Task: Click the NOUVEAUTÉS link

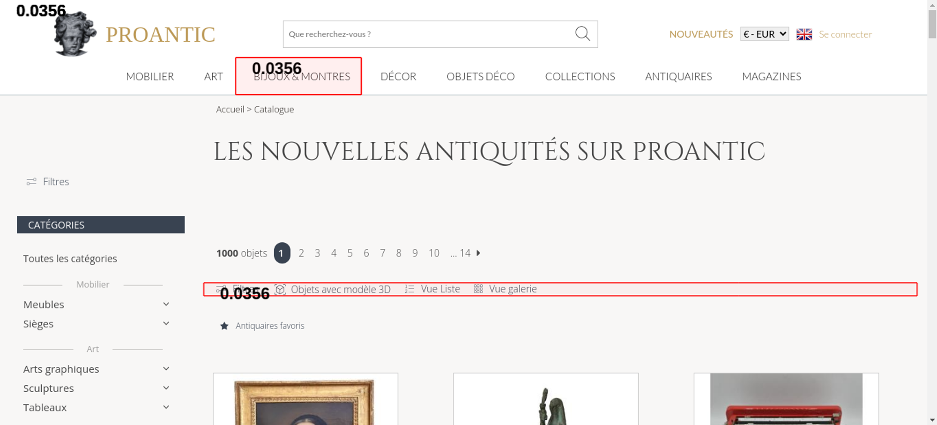Action: click(x=701, y=34)
